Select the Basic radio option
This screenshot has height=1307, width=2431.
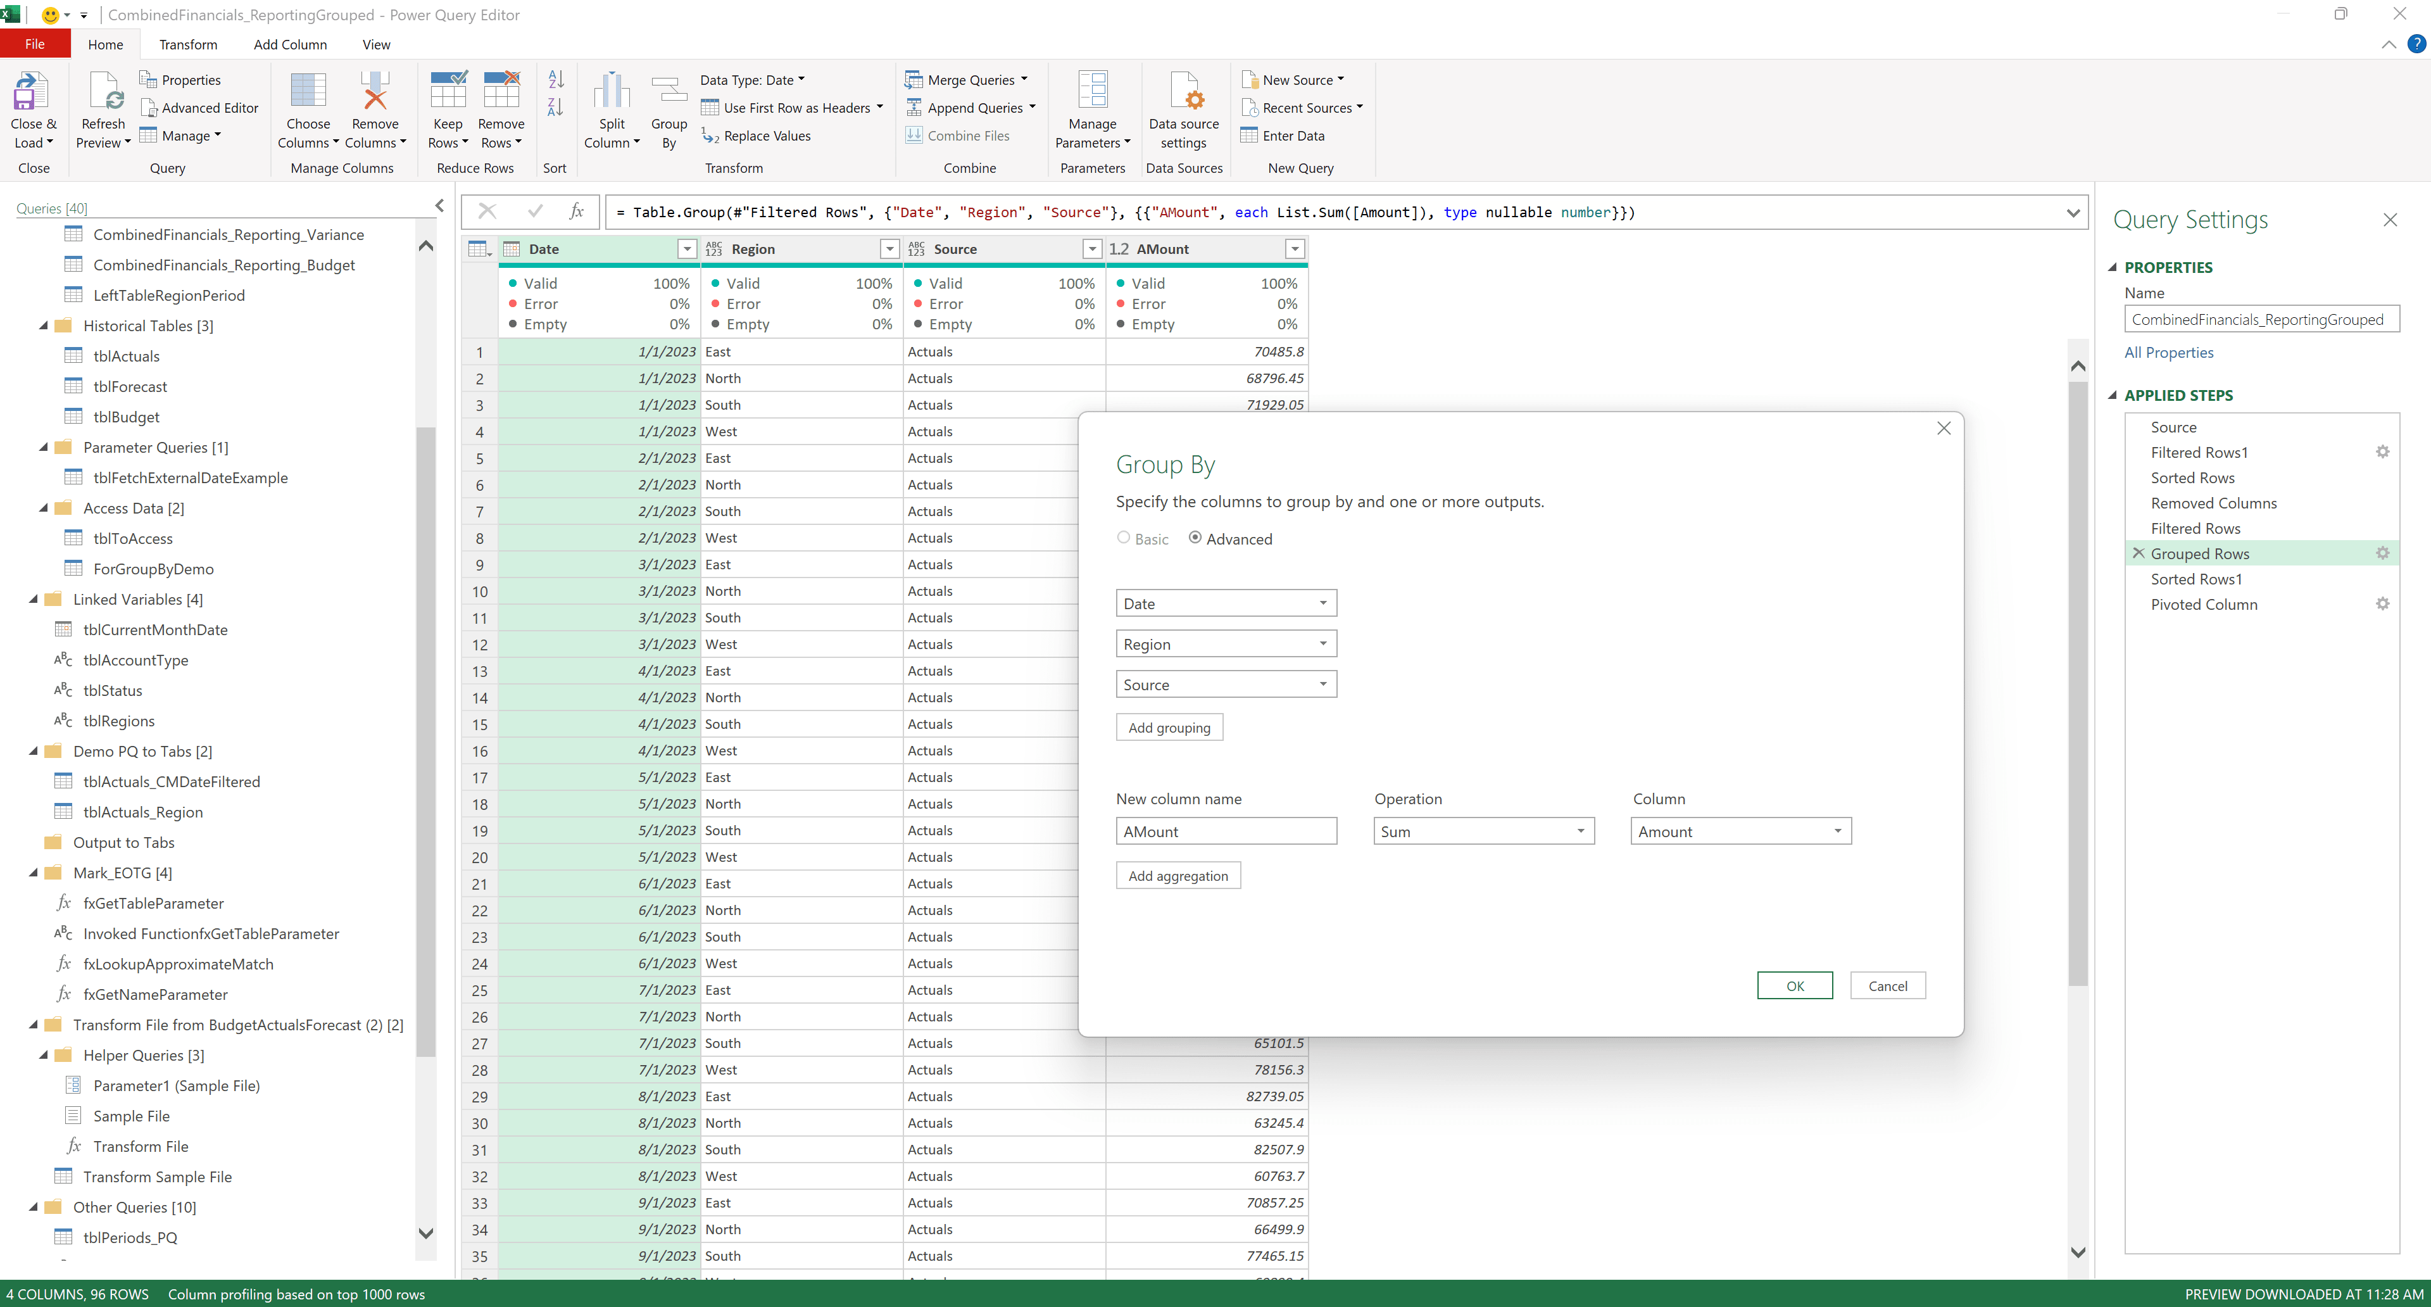(x=1123, y=538)
